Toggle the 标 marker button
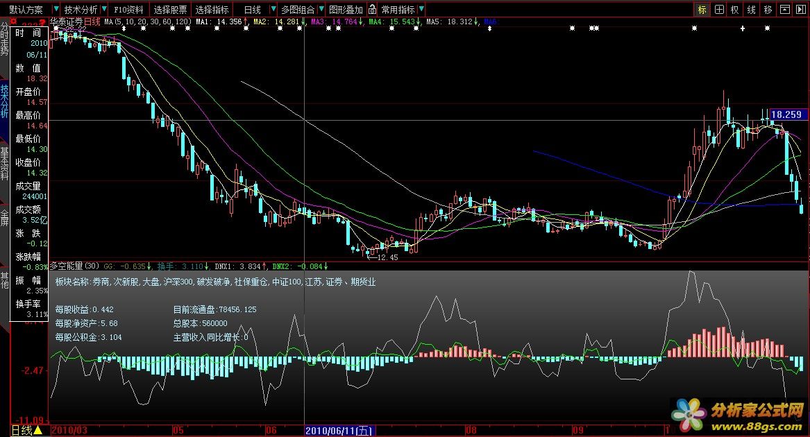 click(702, 10)
